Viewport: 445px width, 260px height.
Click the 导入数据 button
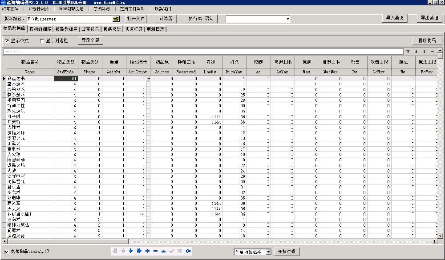pyautogui.click(x=395, y=18)
